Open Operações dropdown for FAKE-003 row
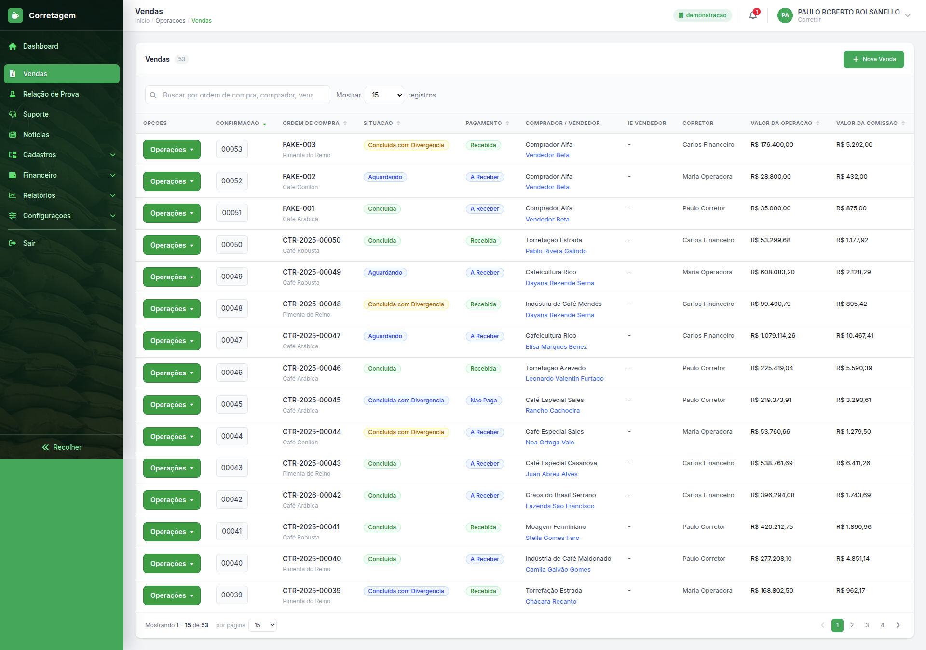 click(172, 150)
